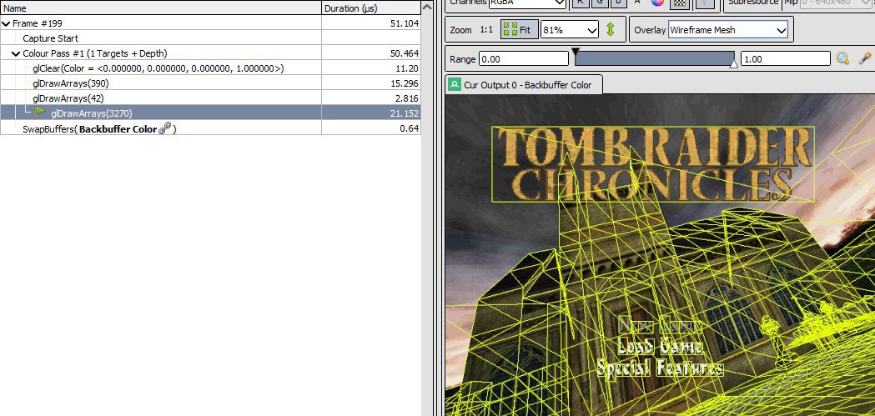This screenshot has width=875, height=416.
Task: Open the Mip subresource dropdown
Action: 837,3
